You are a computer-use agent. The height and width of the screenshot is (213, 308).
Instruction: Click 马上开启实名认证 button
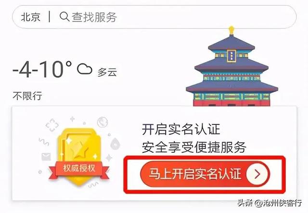(205, 174)
